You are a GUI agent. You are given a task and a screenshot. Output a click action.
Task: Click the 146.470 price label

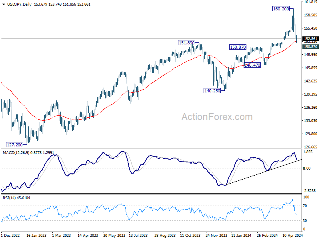tap(252, 65)
